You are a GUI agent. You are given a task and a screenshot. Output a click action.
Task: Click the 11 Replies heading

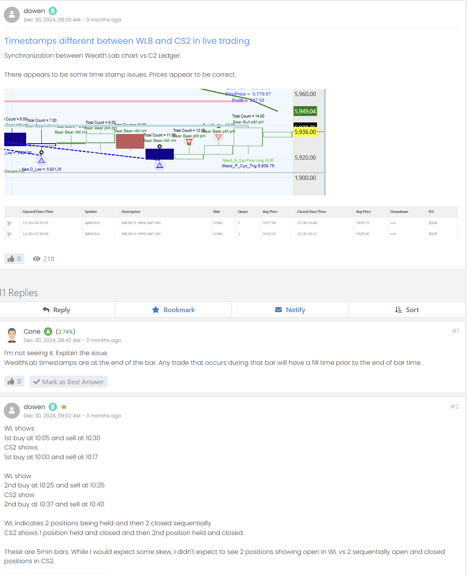pyautogui.click(x=19, y=293)
